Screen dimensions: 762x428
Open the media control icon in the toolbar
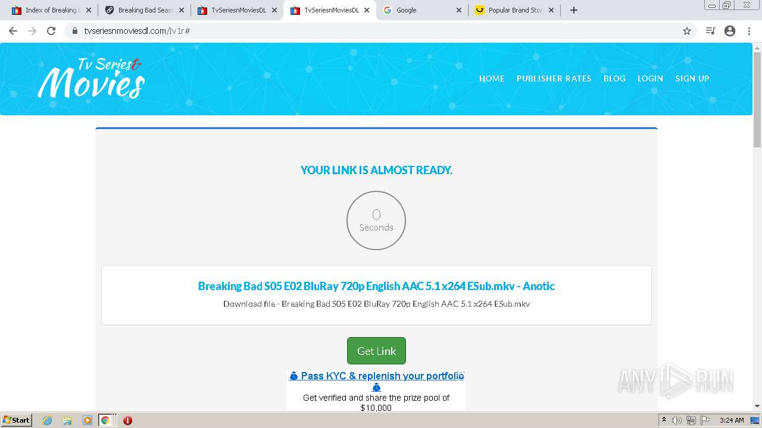tap(710, 31)
